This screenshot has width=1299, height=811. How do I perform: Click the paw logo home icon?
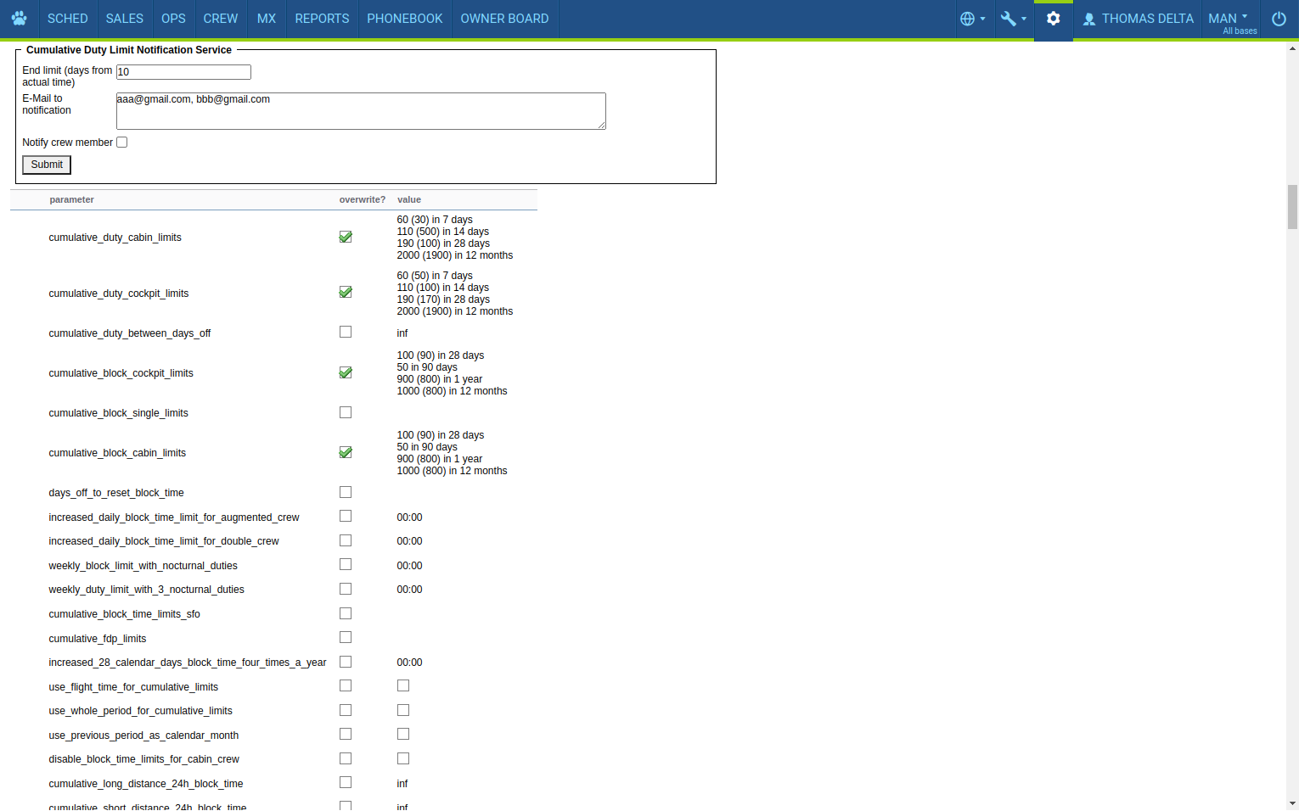point(19,19)
